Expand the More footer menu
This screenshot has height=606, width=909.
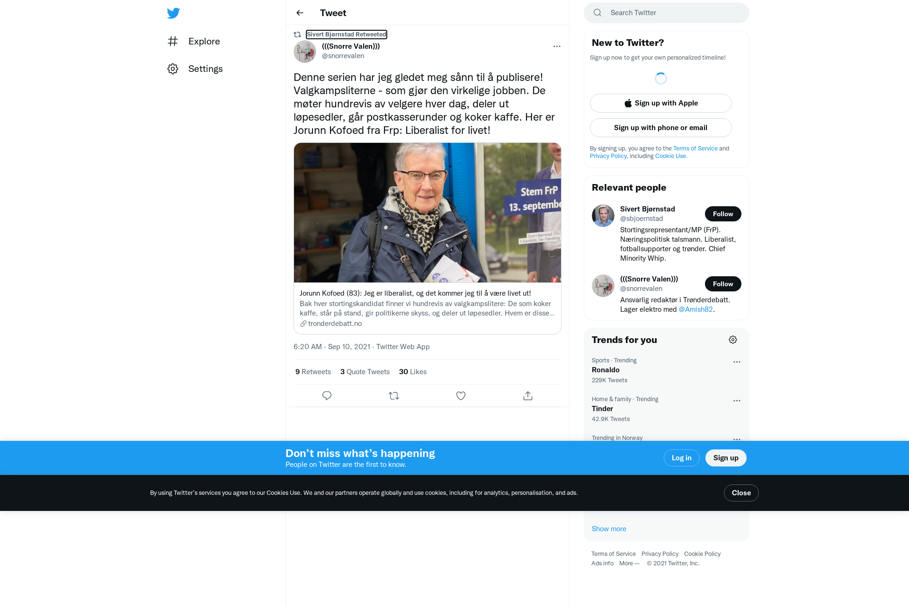pyautogui.click(x=629, y=563)
